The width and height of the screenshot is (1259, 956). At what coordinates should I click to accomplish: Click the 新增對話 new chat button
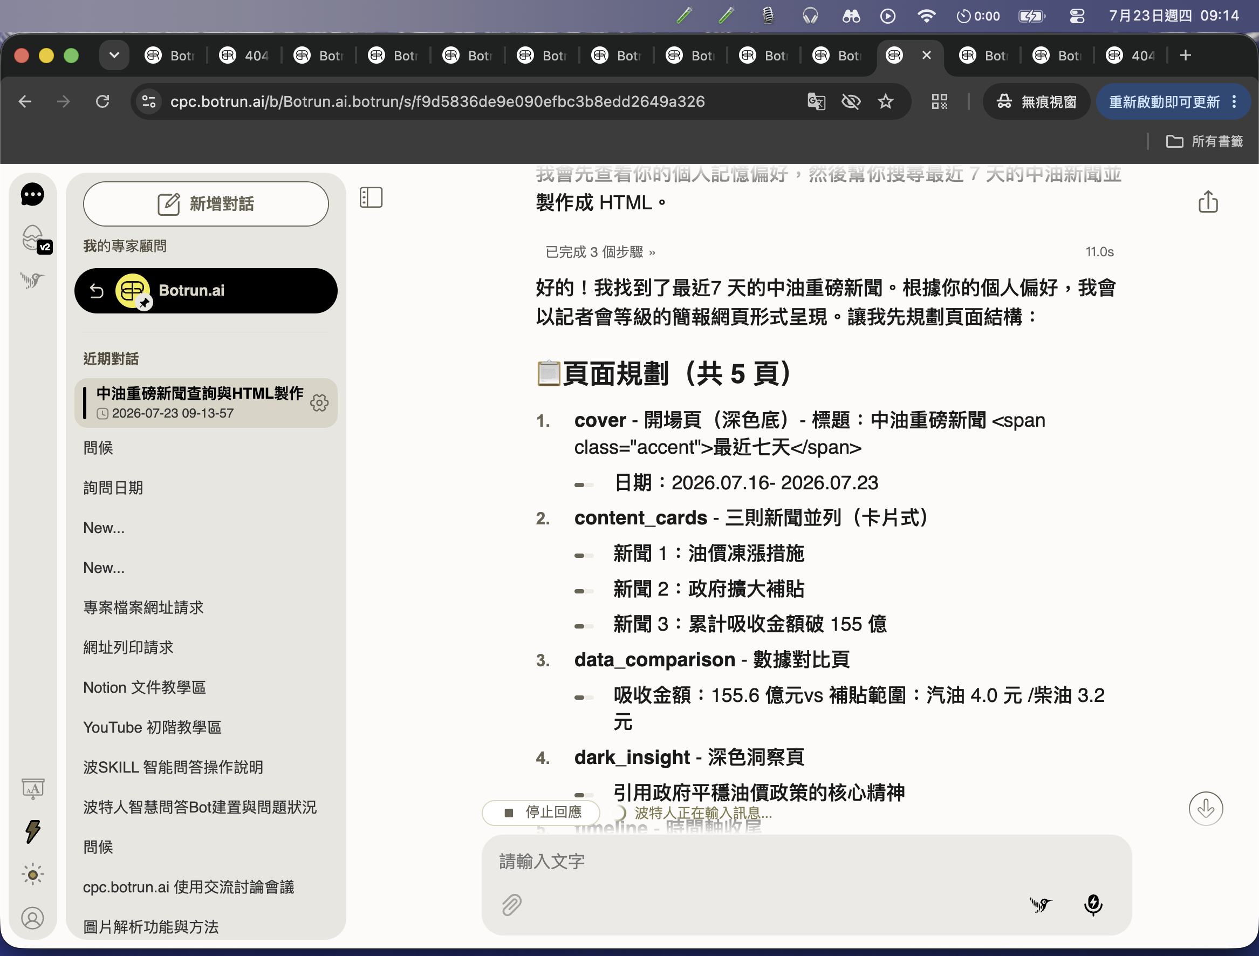(206, 204)
